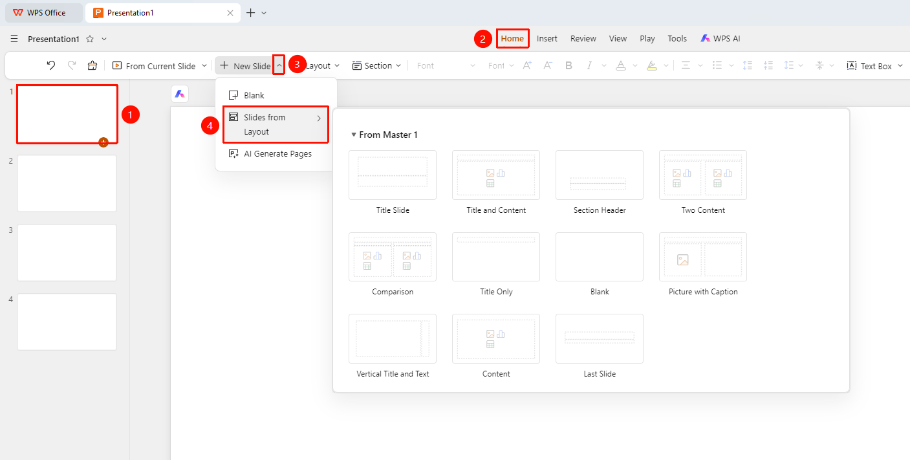Click the Redo arrow icon
Viewport: 910px width, 460px height.
pyautogui.click(x=72, y=65)
